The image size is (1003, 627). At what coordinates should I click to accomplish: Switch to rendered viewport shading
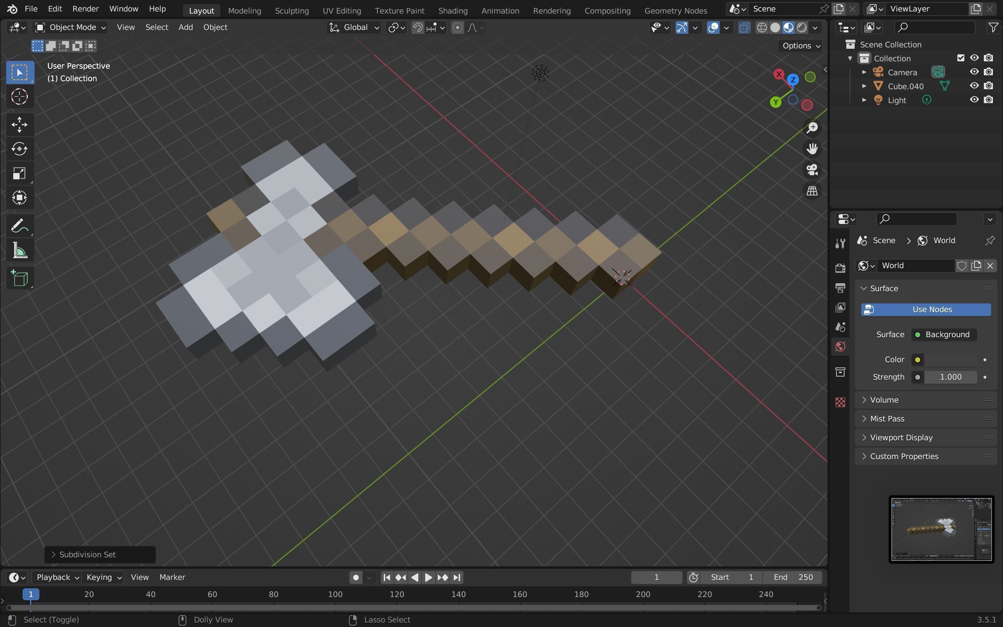(x=802, y=28)
